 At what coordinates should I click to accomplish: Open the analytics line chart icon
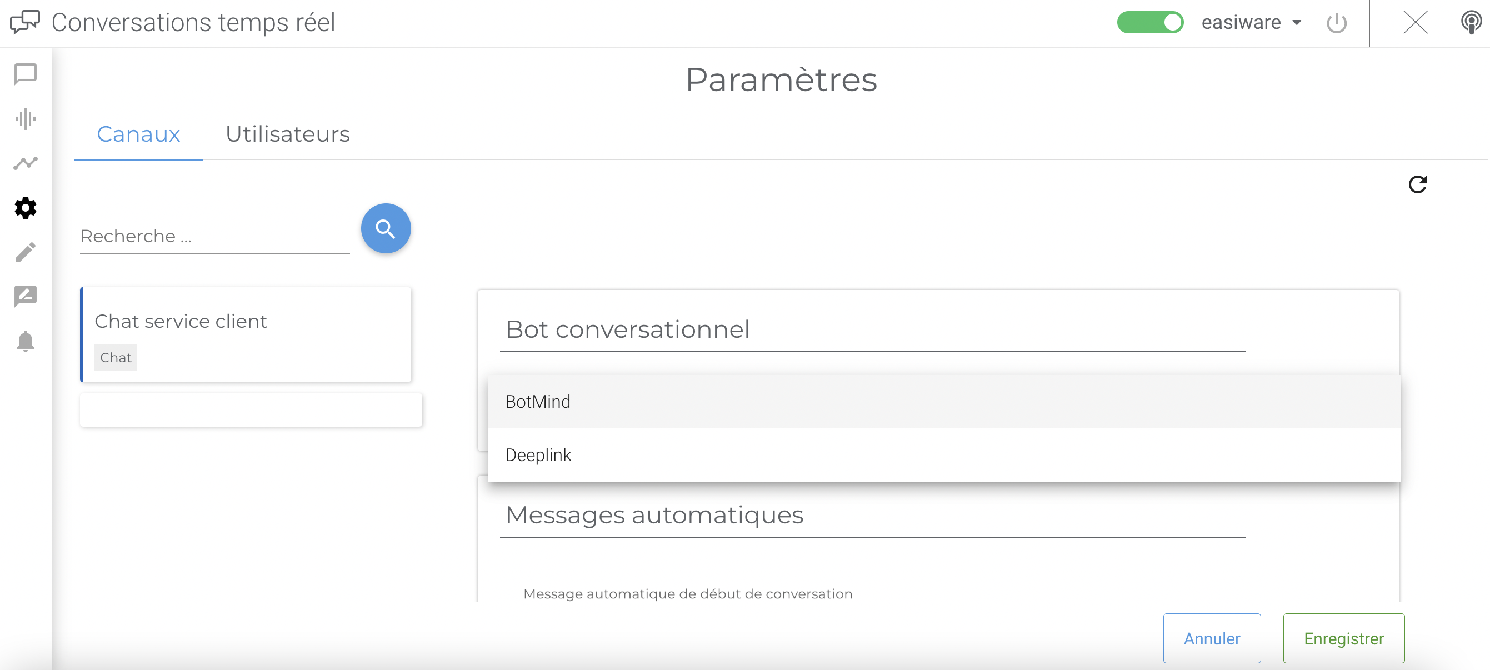tap(26, 163)
